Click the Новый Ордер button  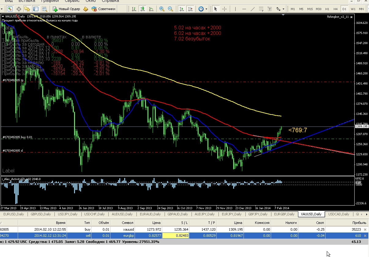pos(66,9)
